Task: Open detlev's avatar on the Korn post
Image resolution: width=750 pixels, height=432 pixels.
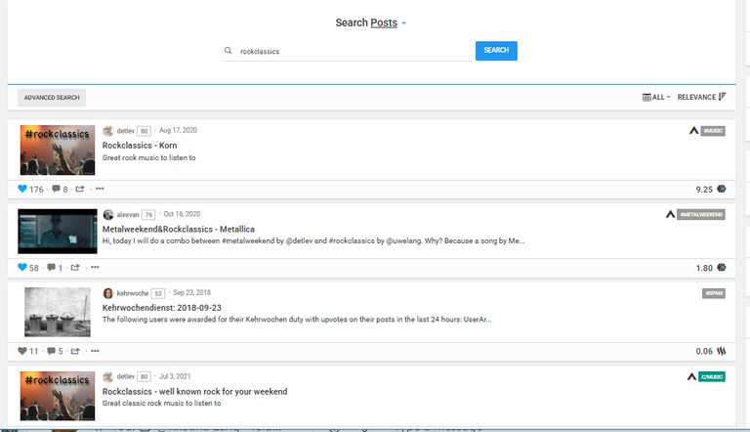Action: (108, 131)
